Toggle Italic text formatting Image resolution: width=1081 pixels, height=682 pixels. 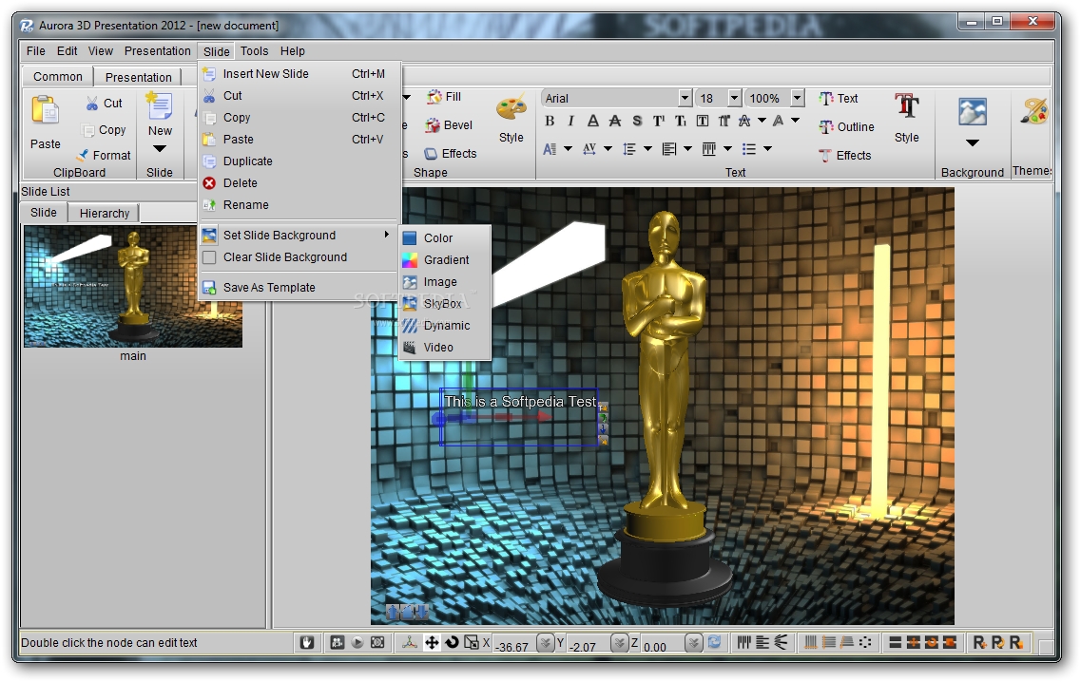tap(570, 122)
